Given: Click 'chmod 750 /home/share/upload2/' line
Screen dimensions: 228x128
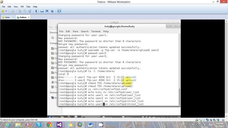Looking at the screenshot, I should pos(95,86).
